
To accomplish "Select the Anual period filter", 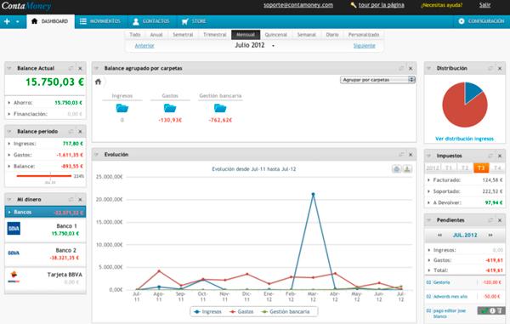I will (x=156, y=35).
